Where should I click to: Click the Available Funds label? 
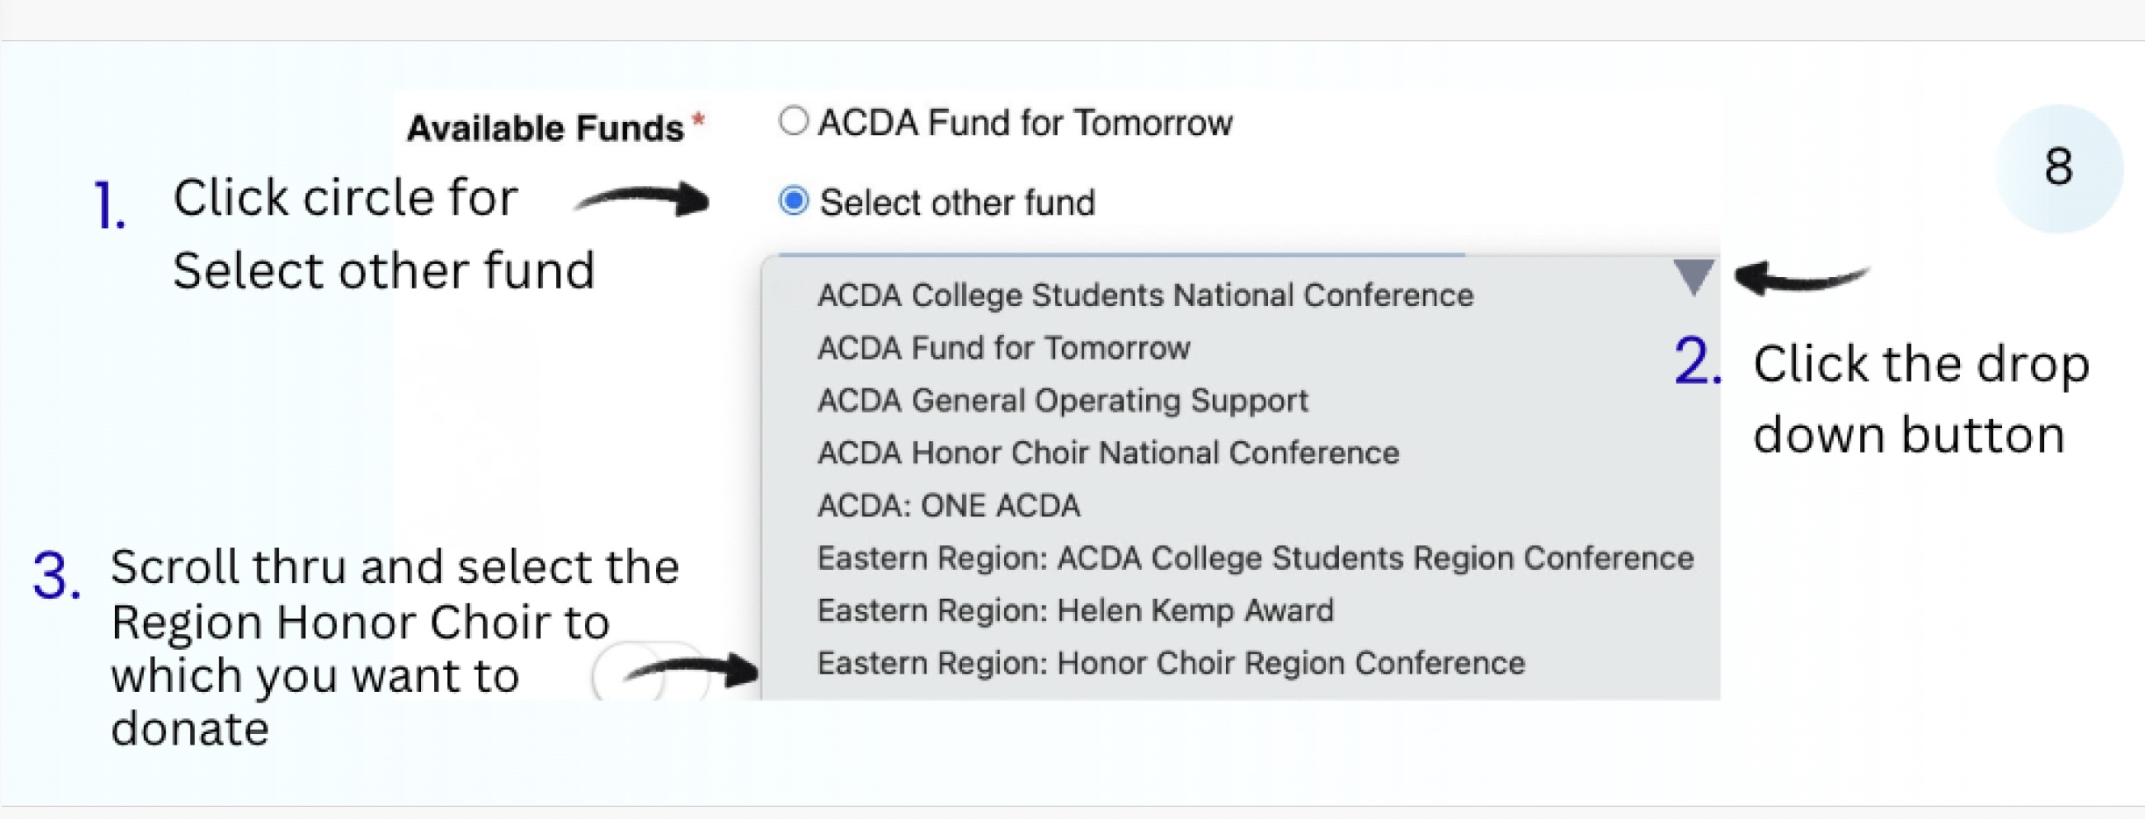tap(545, 129)
